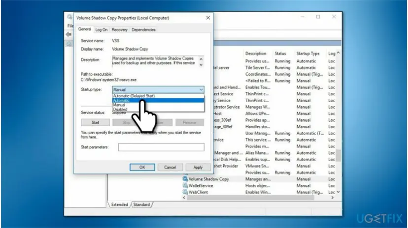
Task: Maximize the Services window
Action: coord(318,17)
